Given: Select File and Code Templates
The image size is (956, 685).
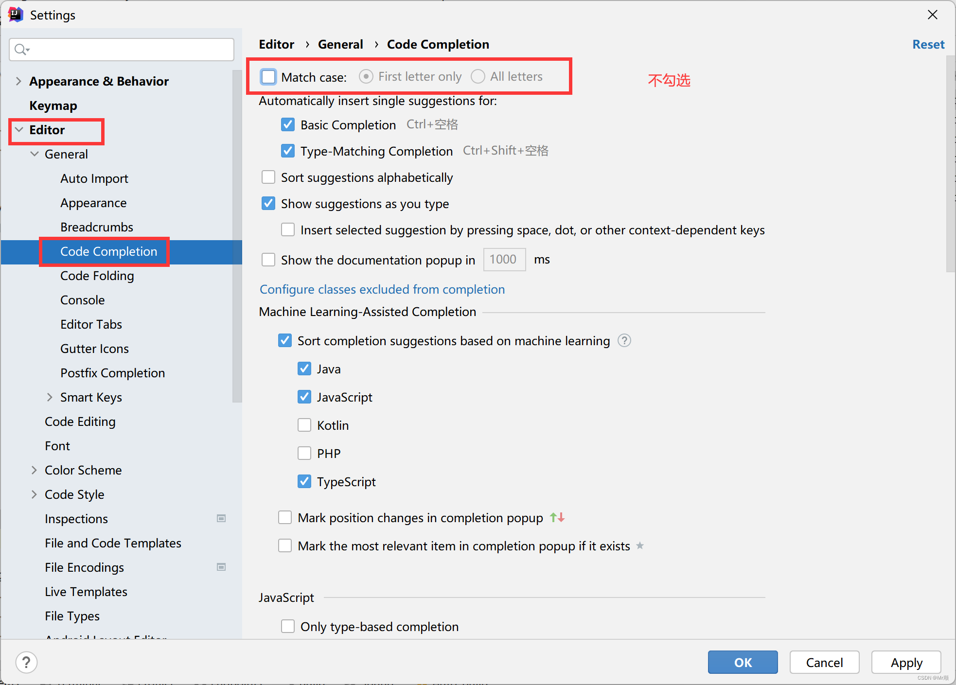Looking at the screenshot, I should click(x=113, y=543).
